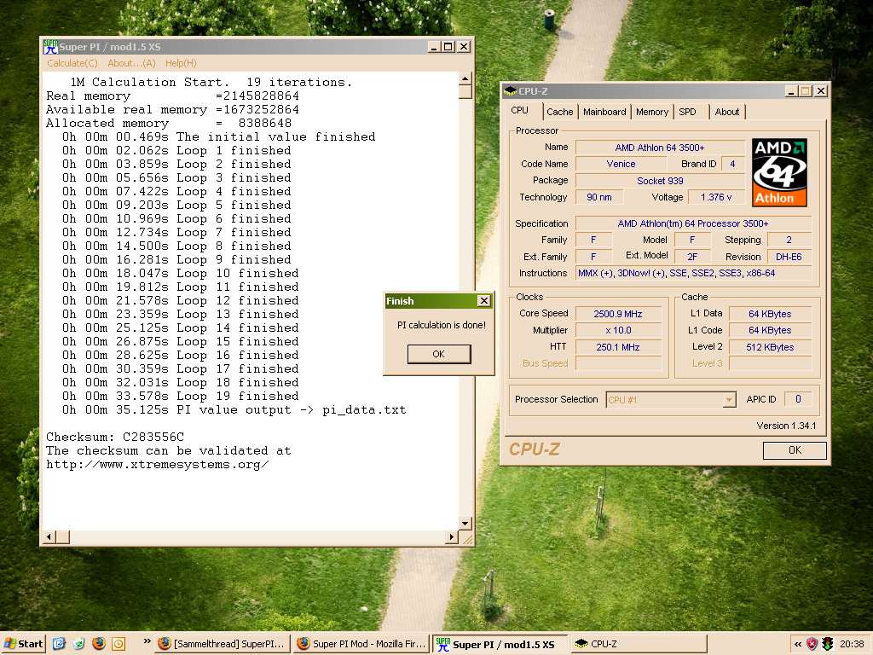Close the Super PI window
This screenshot has height=655, width=873.
[x=464, y=47]
